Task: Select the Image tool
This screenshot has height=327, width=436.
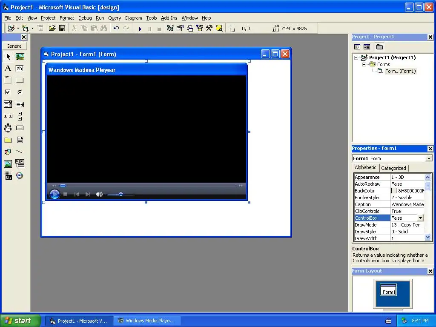Action: [x=8, y=164]
